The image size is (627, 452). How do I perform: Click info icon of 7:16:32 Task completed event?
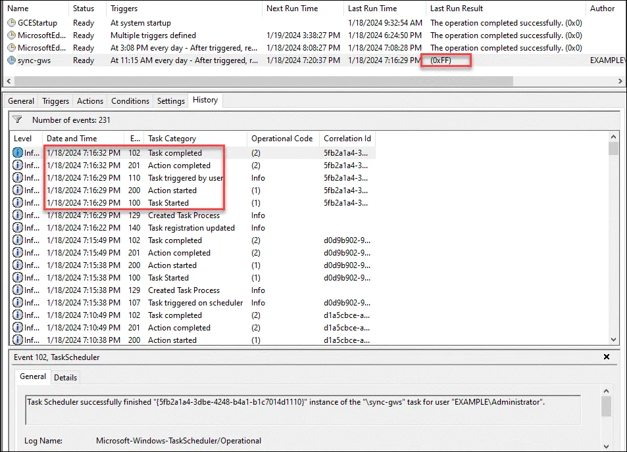pos(18,152)
